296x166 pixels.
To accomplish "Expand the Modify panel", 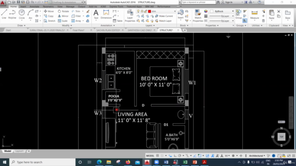I will (67, 25).
